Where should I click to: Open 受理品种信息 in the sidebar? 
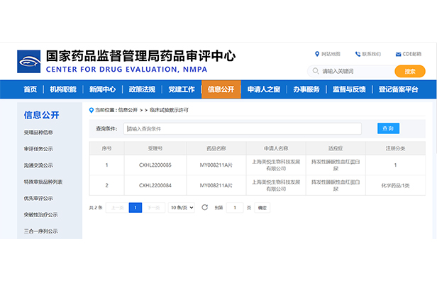point(38,133)
